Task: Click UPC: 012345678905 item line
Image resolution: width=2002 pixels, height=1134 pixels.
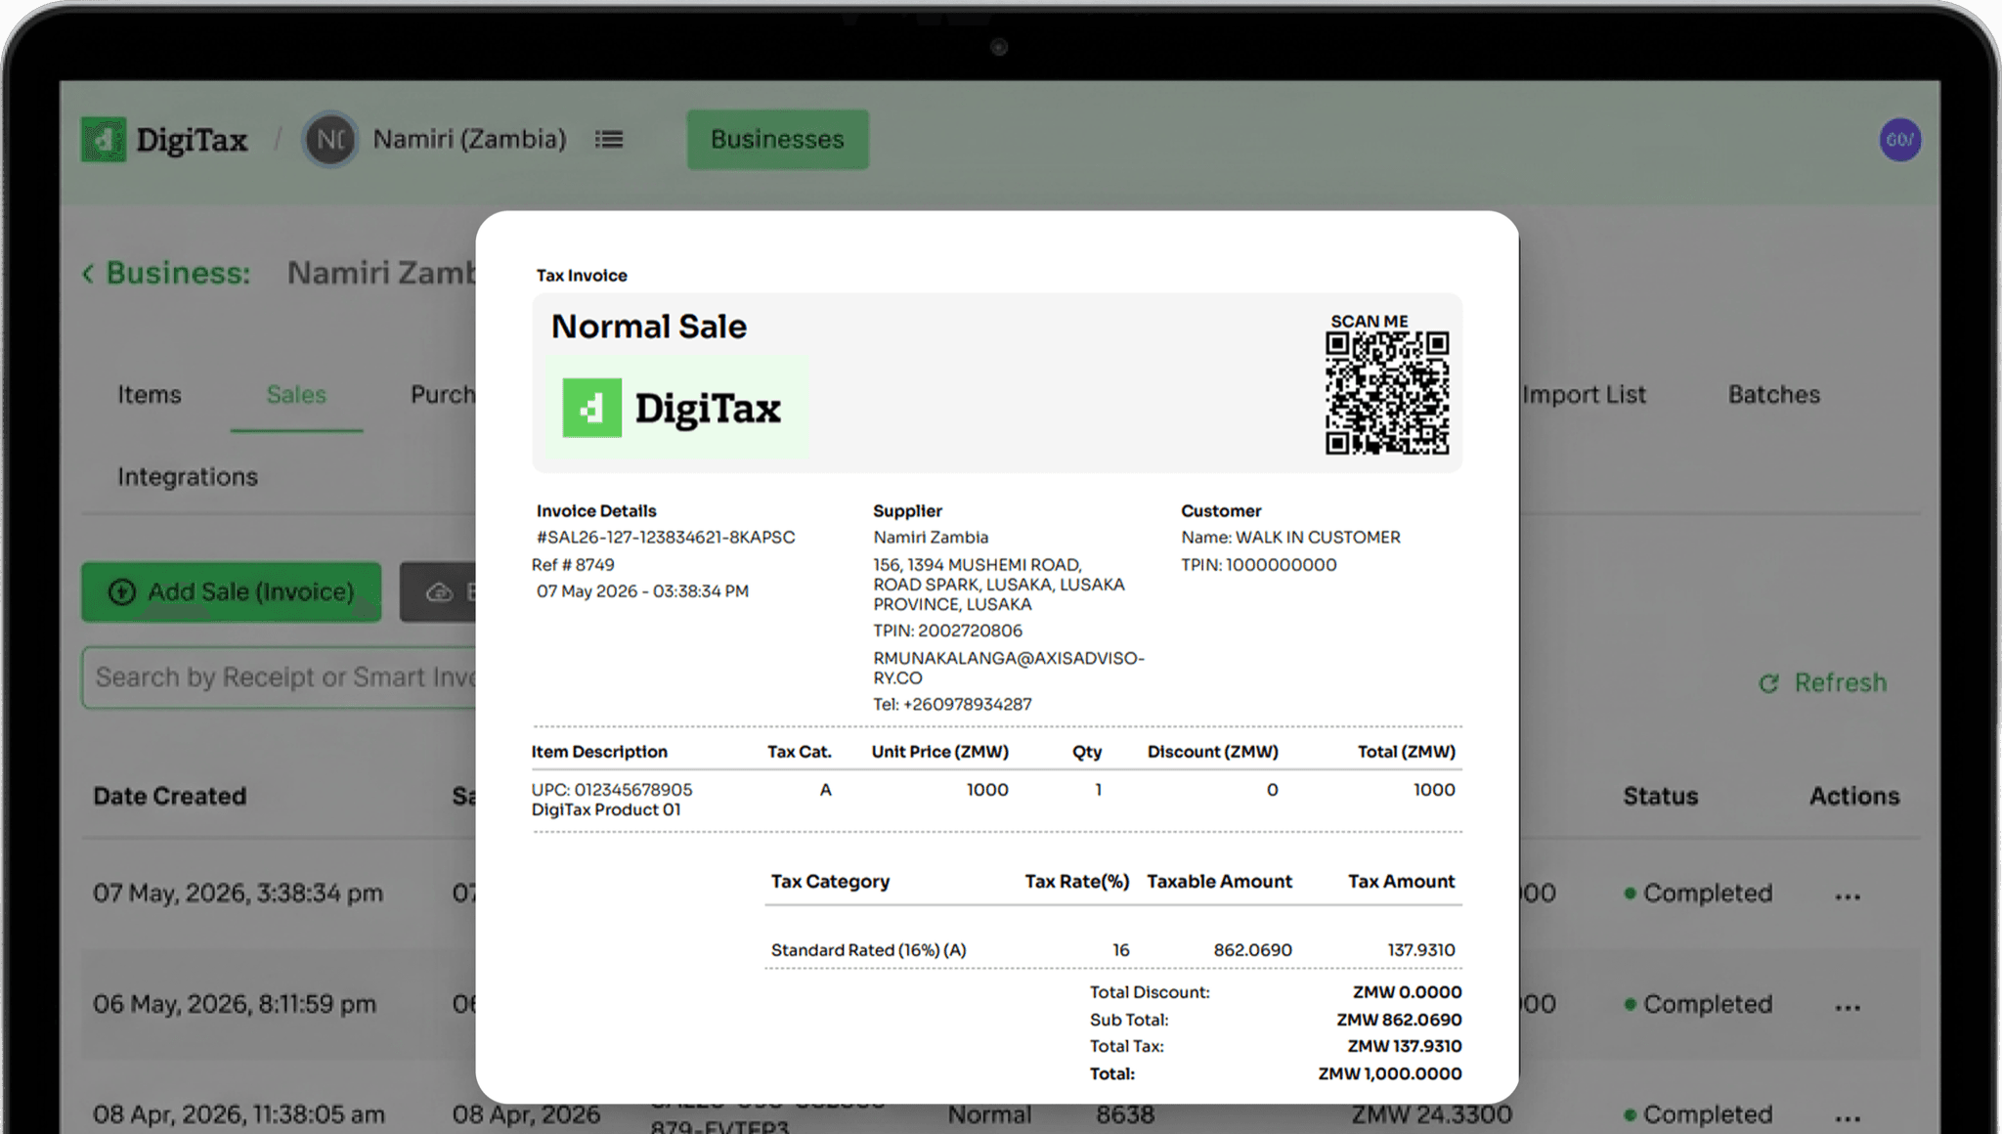Action: click(x=612, y=790)
